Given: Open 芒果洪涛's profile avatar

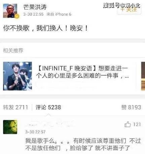Looking at the screenshot, I should [10, 11].
